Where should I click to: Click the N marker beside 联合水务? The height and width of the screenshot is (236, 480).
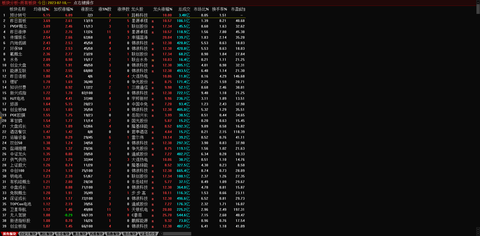[x=153, y=60]
